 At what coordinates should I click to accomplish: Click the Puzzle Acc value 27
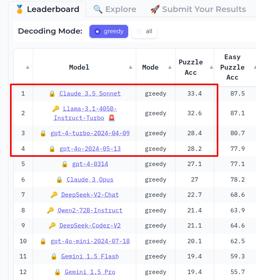[195, 180]
